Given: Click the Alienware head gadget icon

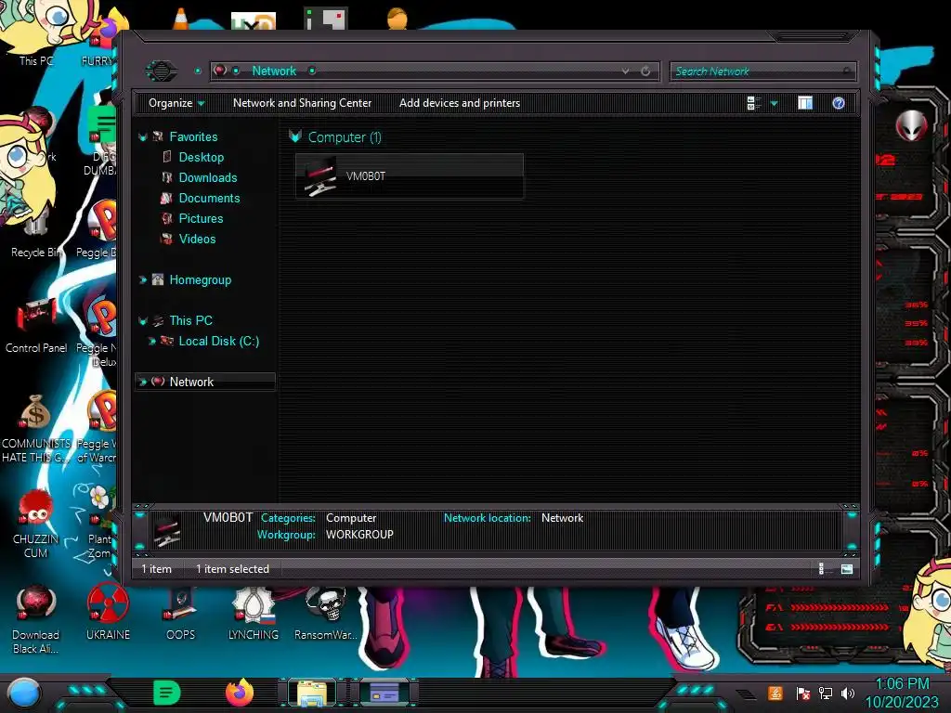Looking at the screenshot, I should [911, 126].
